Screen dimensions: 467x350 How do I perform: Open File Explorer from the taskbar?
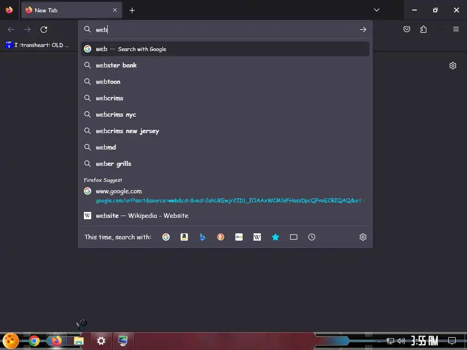pyautogui.click(x=78, y=341)
